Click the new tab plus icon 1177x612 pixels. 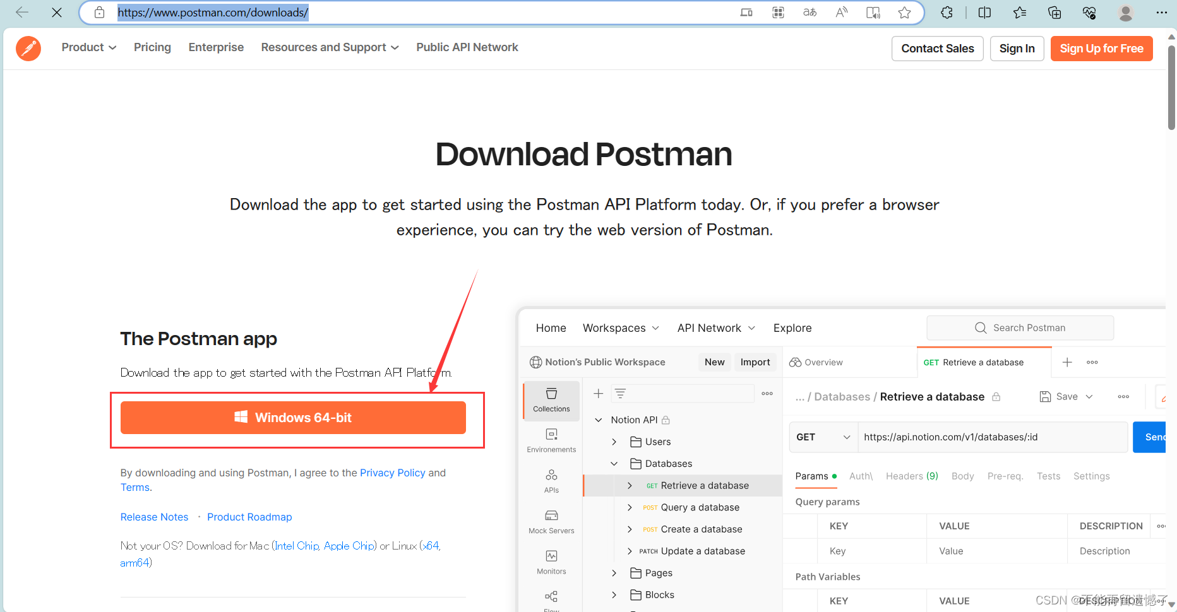click(1067, 362)
